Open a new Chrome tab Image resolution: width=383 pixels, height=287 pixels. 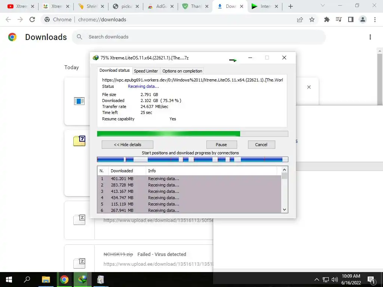(x=290, y=6)
